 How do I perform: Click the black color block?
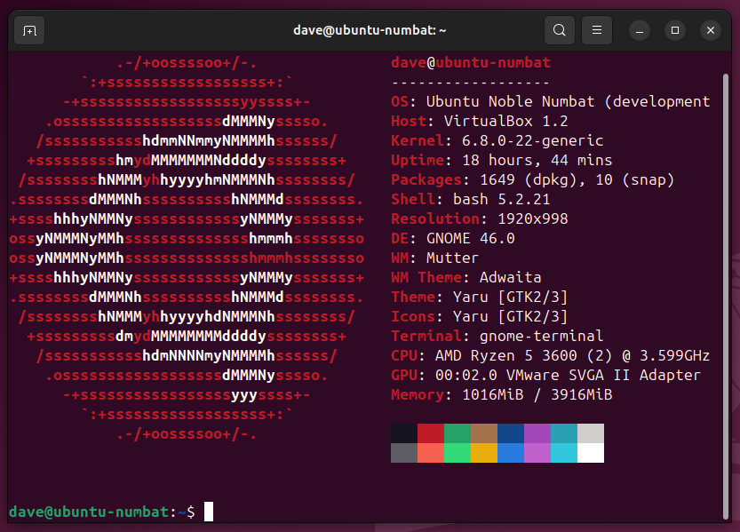[x=404, y=433]
